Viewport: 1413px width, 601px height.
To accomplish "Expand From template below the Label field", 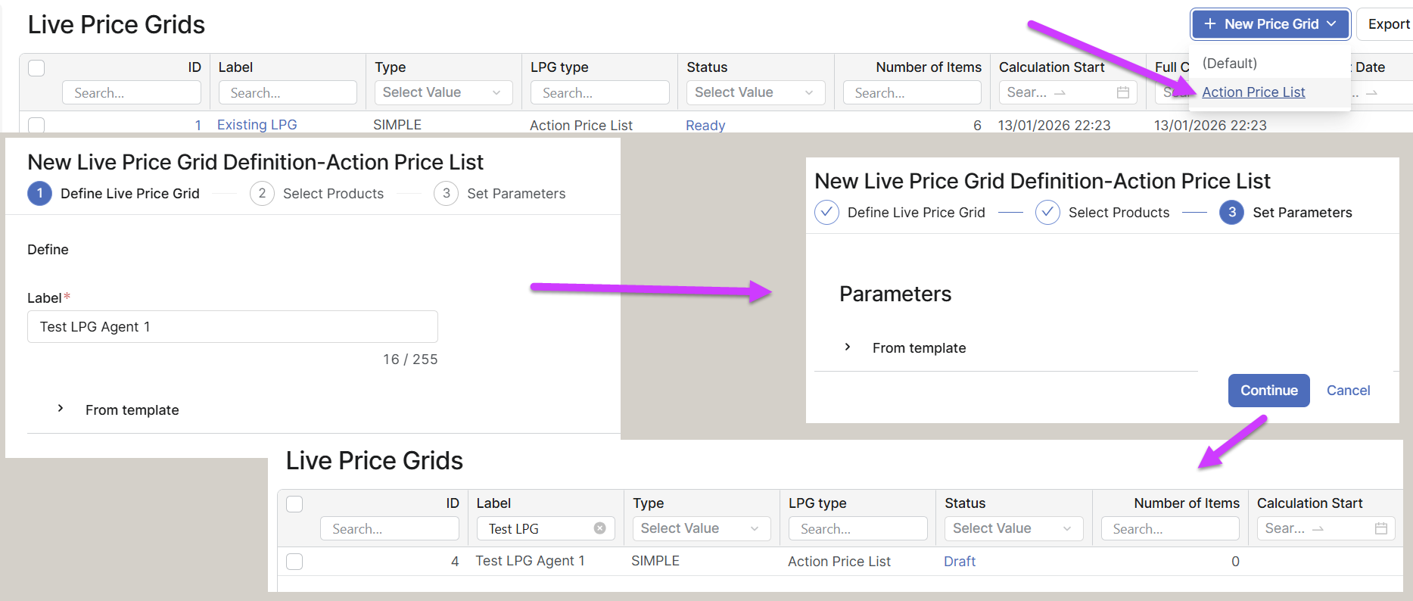I will click(x=61, y=409).
